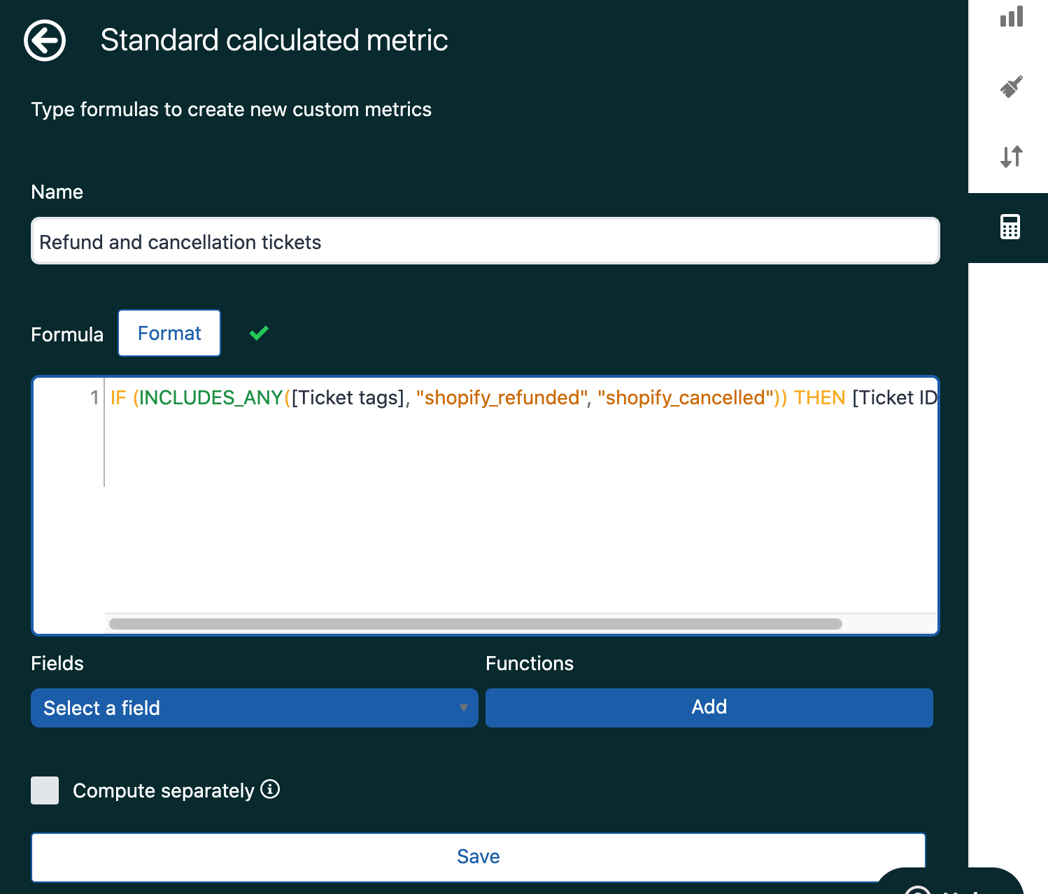
Task: Click the formula editor horizontal scrollbar
Action: tap(476, 624)
